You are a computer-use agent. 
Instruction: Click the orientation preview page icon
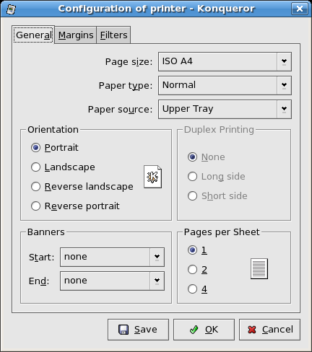click(x=153, y=177)
